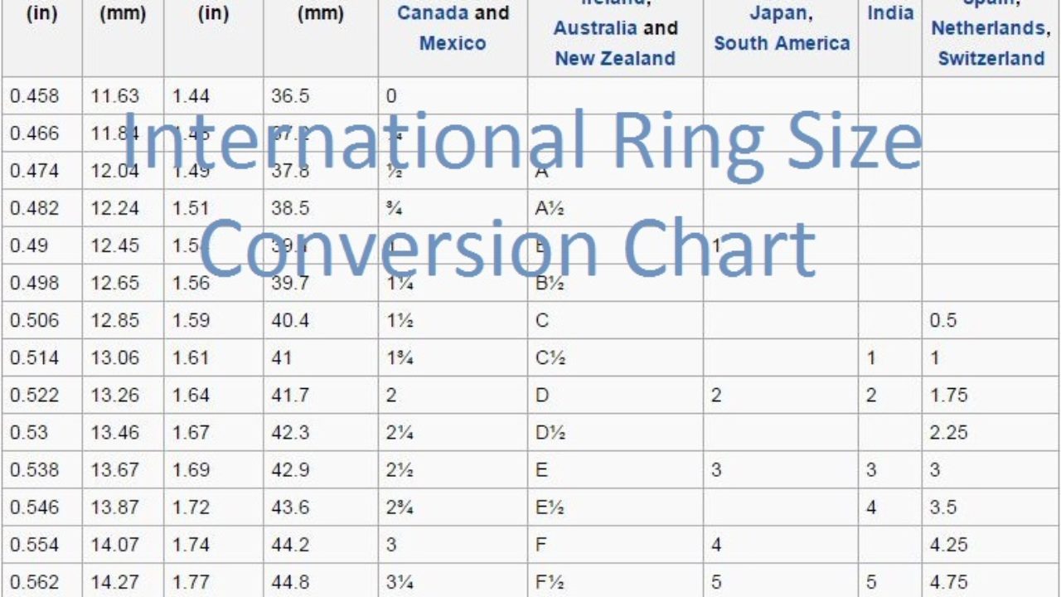The width and height of the screenshot is (1061, 597).
Task: Click the 0.5 size cell in last column
Action: tap(991, 320)
